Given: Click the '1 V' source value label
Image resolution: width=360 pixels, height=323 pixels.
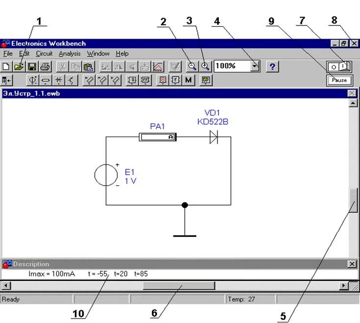Looking at the screenshot, I should tap(130, 181).
